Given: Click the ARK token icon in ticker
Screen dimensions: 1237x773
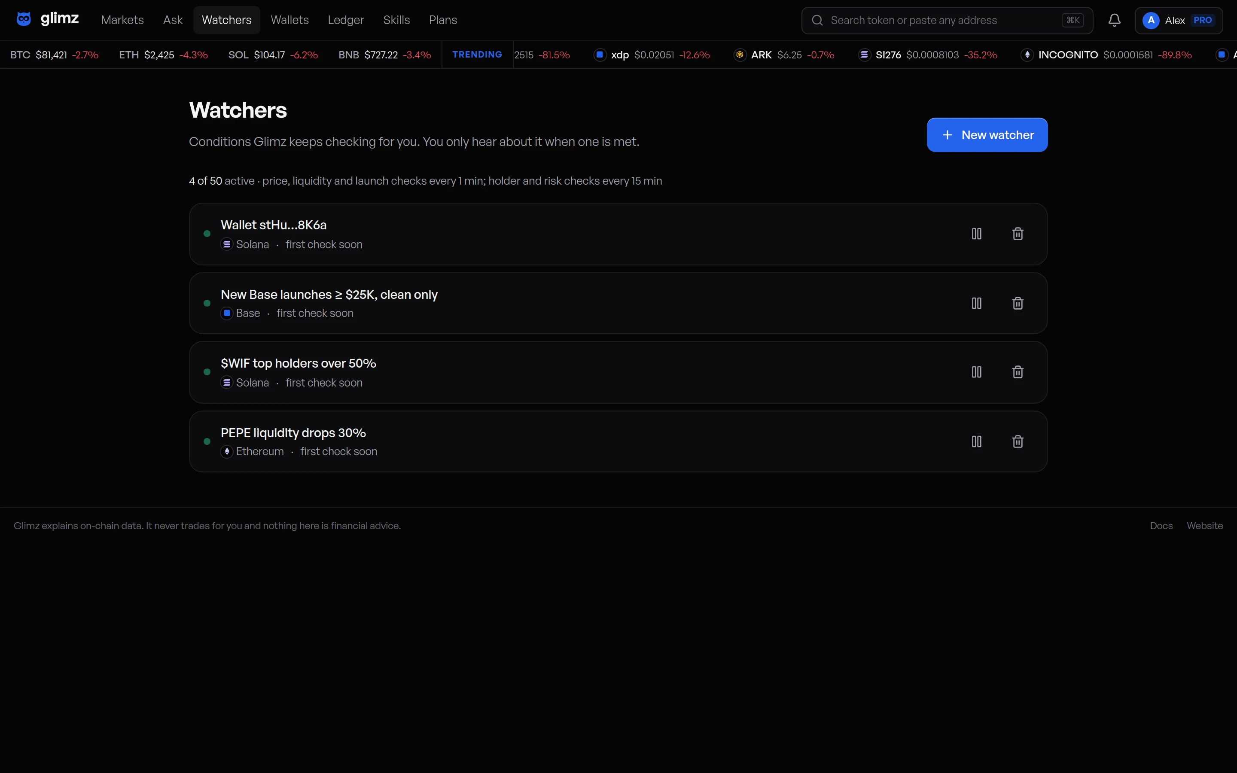Looking at the screenshot, I should click(x=740, y=55).
